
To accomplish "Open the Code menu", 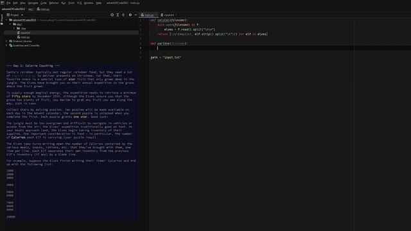I will (x=44, y=3).
